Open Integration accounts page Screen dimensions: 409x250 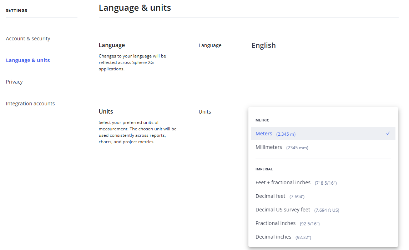click(x=30, y=104)
